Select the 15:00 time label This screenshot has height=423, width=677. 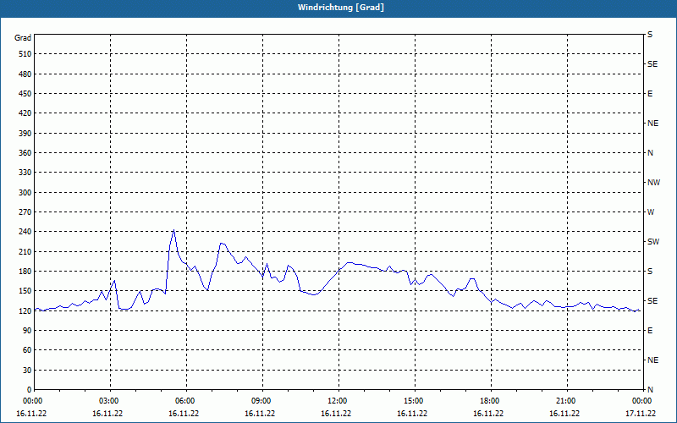(415, 401)
